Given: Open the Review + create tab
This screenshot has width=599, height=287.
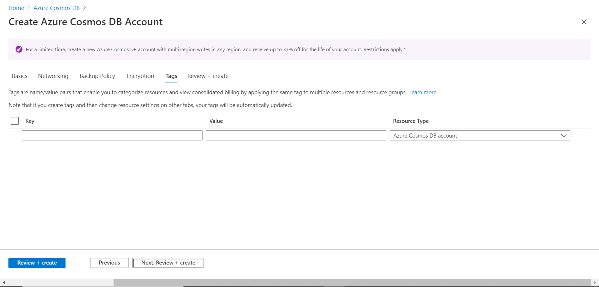Looking at the screenshot, I should pyautogui.click(x=208, y=76).
